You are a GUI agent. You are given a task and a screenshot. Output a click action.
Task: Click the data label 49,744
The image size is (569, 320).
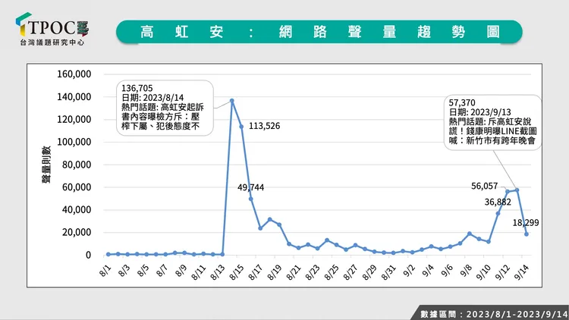tap(251, 187)
